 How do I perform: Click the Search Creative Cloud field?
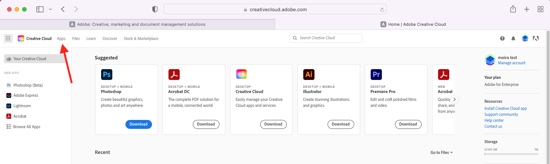tap(326, 38)
